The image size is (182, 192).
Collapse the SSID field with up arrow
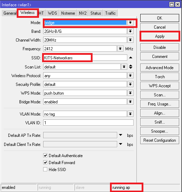[x=130, y=58]
